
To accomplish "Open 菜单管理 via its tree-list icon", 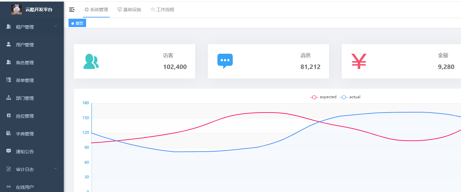I will [x=9, y=80].
